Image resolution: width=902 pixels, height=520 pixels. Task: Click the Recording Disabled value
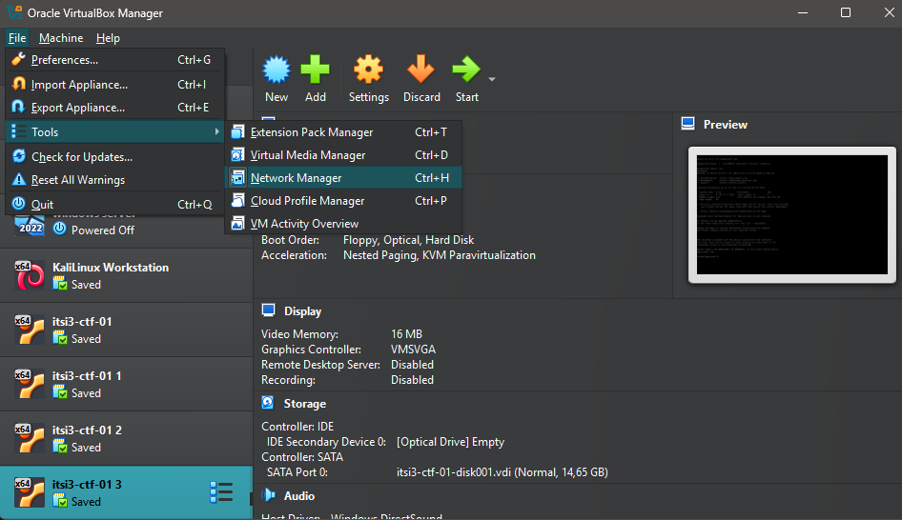coord(413,380)
